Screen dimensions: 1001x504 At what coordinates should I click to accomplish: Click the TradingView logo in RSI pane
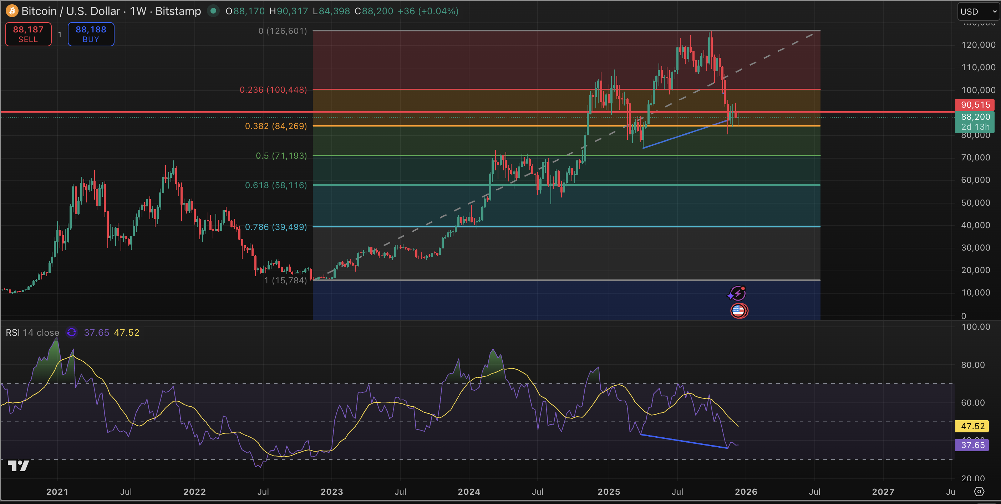(18, 465)
